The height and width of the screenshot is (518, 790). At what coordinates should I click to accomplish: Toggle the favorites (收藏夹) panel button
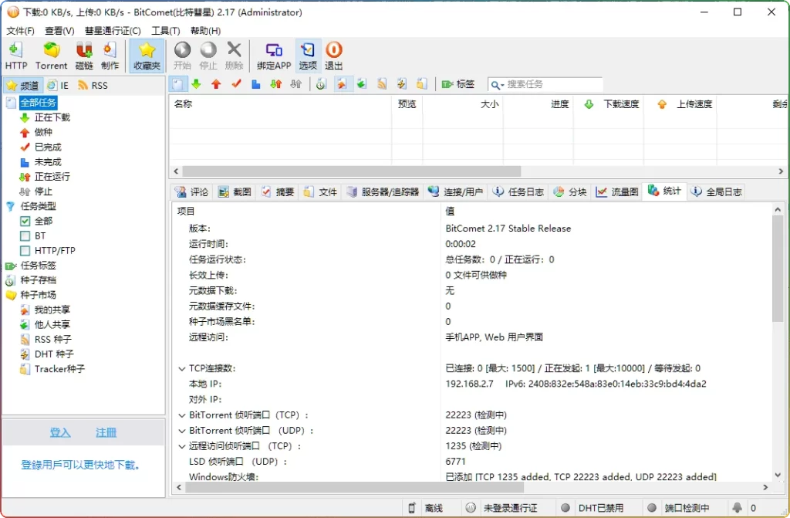click(147, 56)
